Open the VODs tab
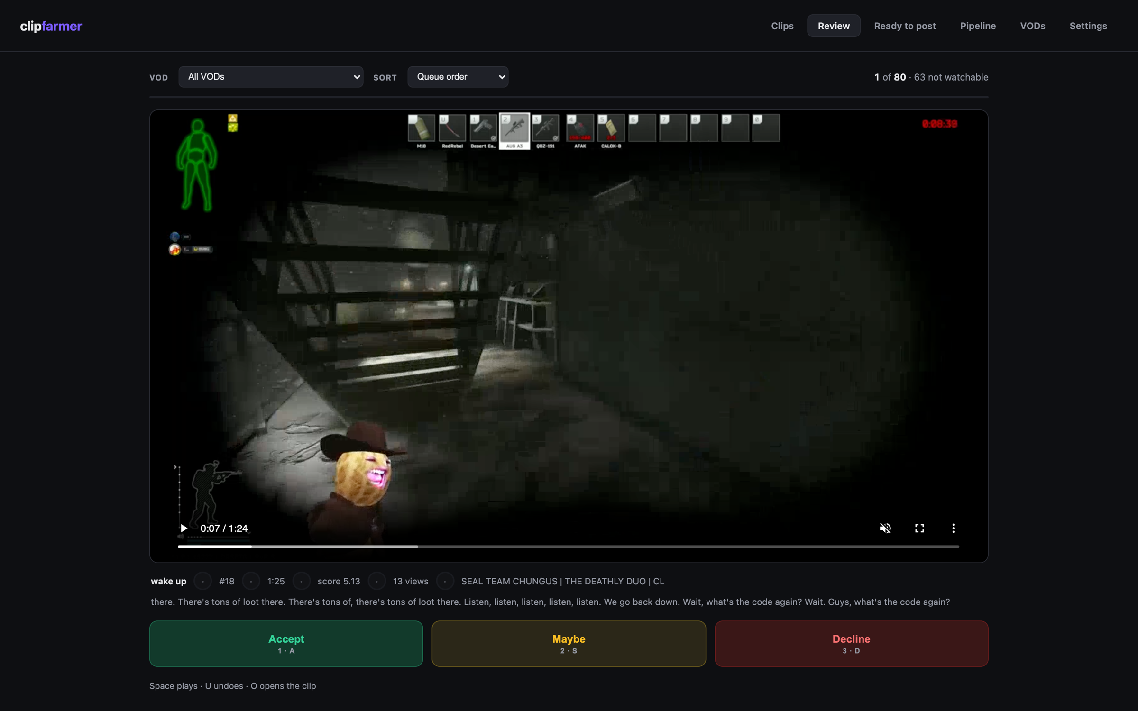The height and width of the screenshot is (711, 1138). coord(1032,26)
